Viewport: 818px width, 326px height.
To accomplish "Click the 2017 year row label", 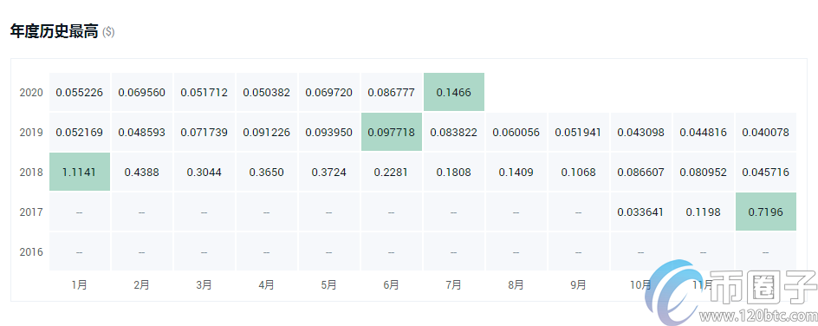I will coord(31,212).
